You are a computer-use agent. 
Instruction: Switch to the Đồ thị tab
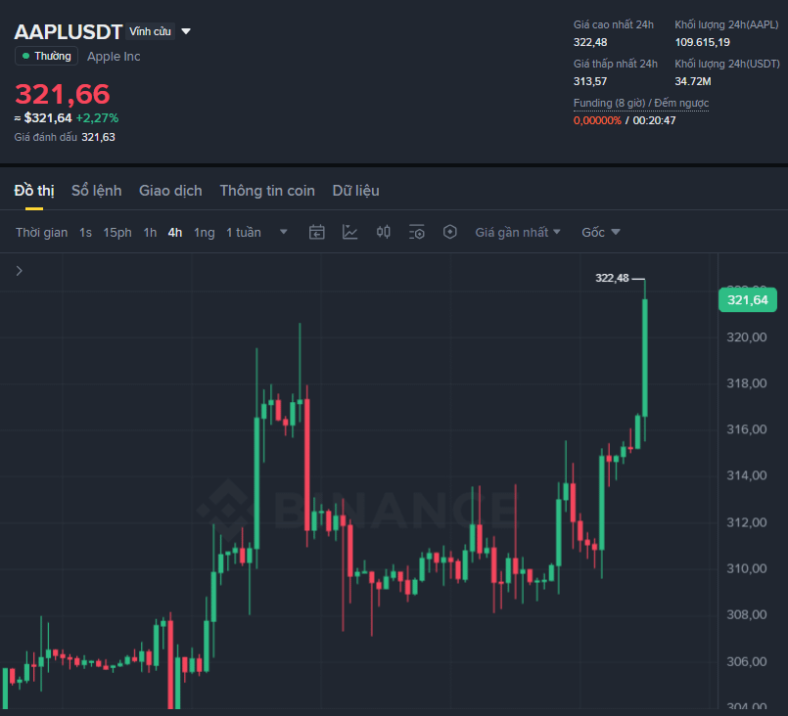[x=34, y=191]
